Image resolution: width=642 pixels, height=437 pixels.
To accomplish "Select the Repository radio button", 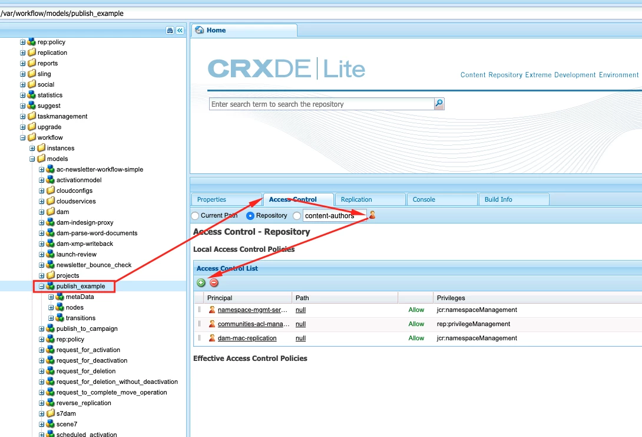I will click(250, 216).
